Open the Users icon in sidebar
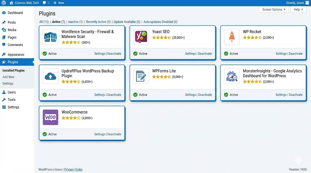This screenshot has width=311, height=173. click(x=4, y=92)
